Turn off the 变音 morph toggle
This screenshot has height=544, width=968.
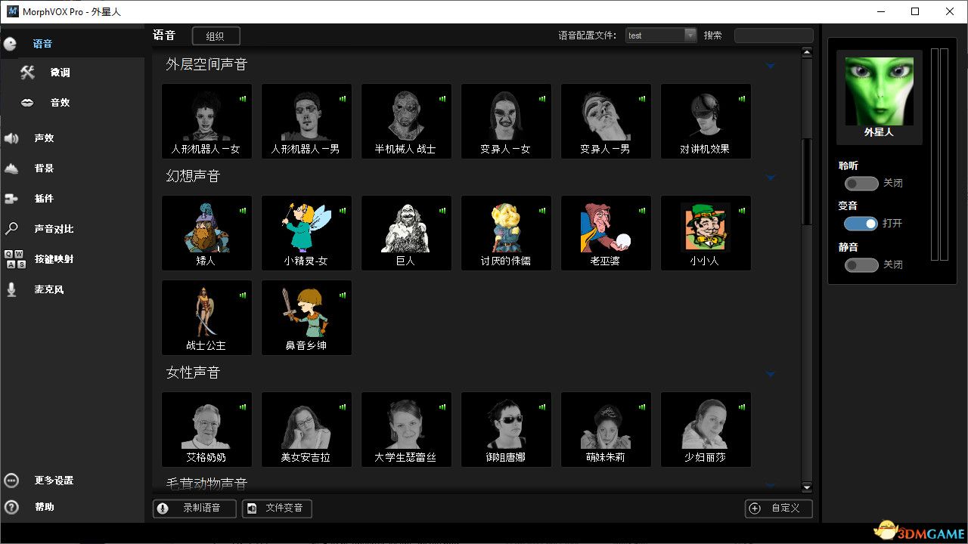(861, 224)
